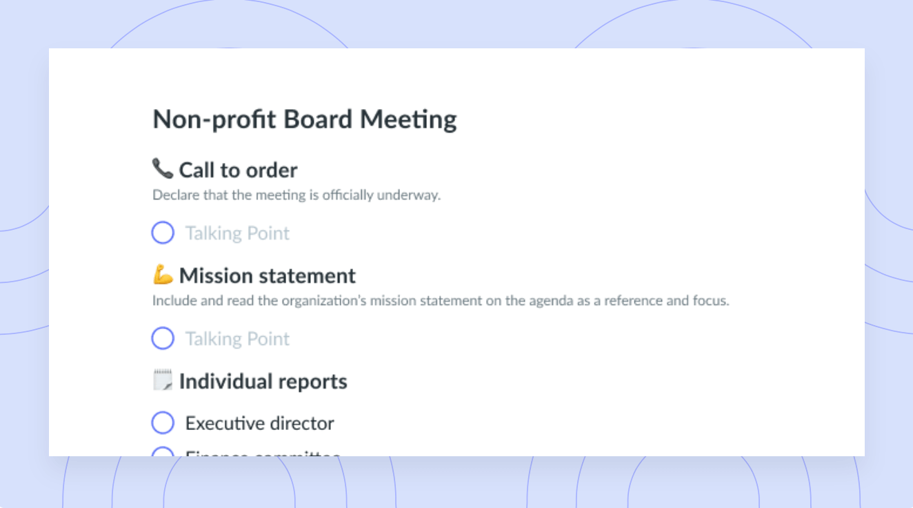Click the Mission statement heading text
913x508 pixels.
click(x=268, y=275)
